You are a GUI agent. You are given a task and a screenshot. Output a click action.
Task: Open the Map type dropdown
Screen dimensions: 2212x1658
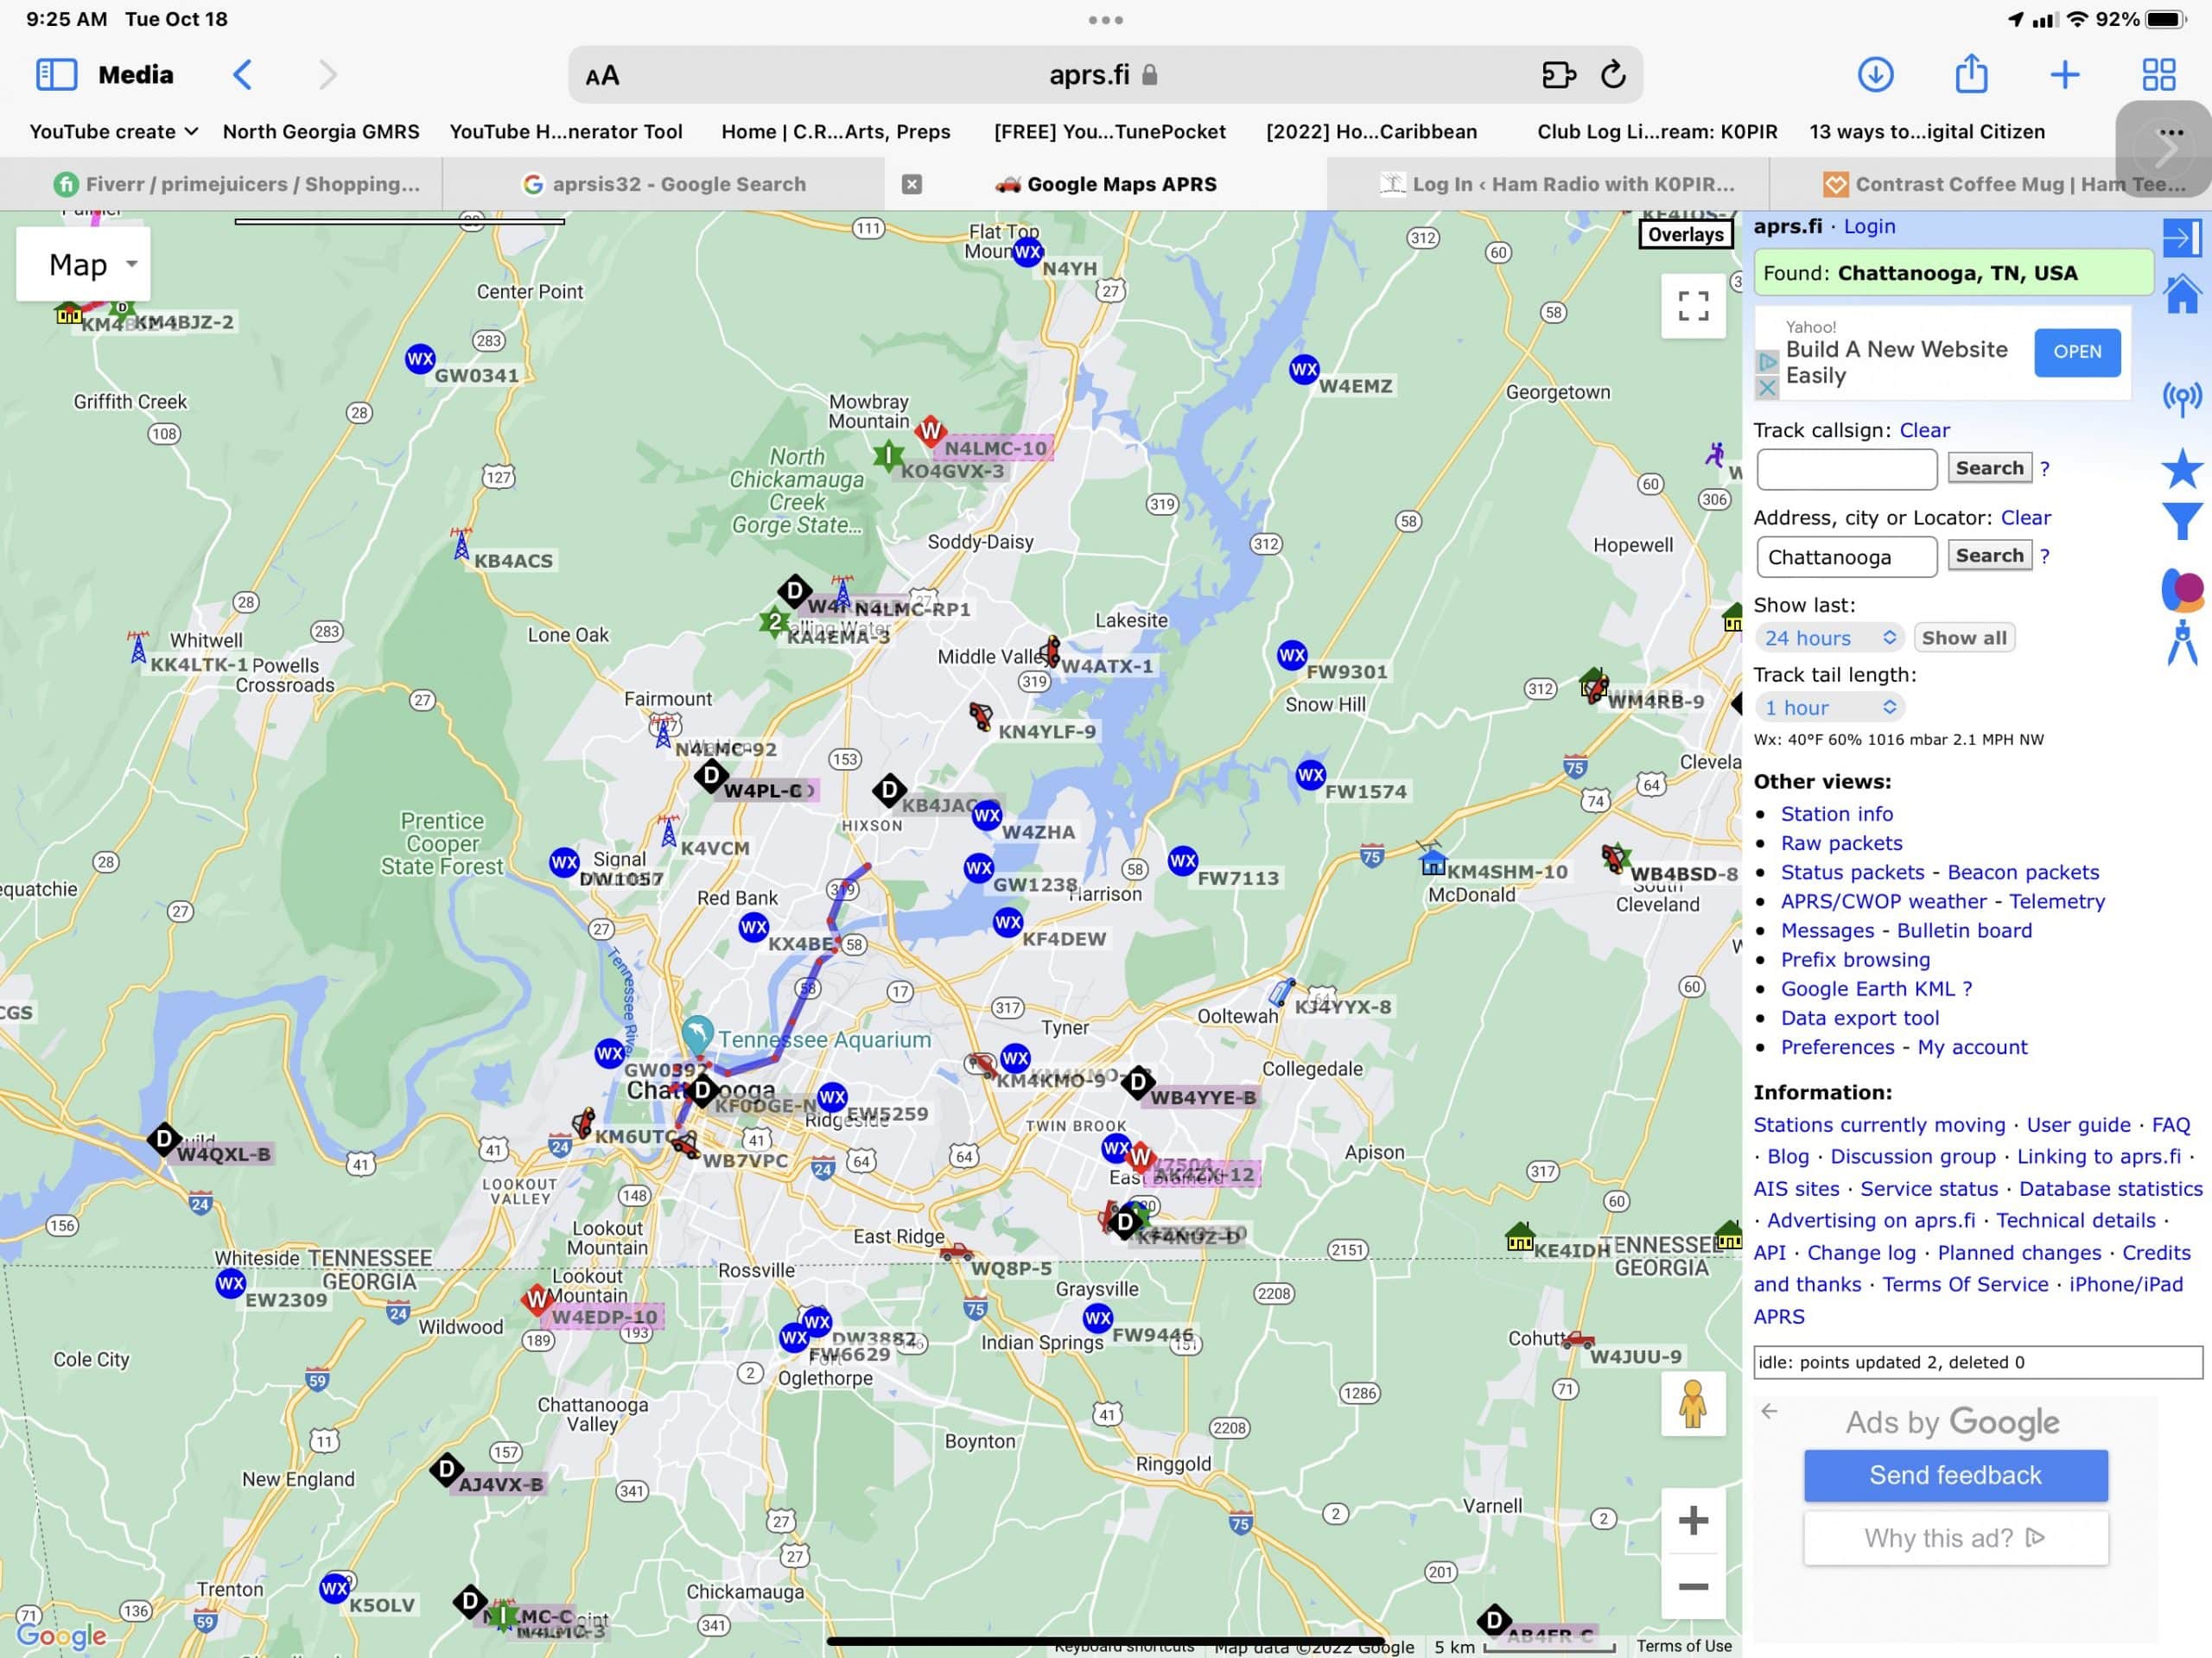(83, 264)
